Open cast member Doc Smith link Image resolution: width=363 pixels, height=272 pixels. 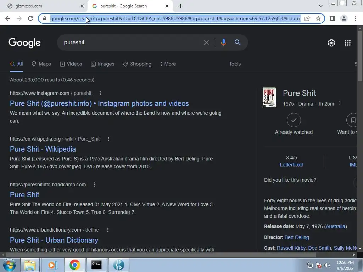319,248
